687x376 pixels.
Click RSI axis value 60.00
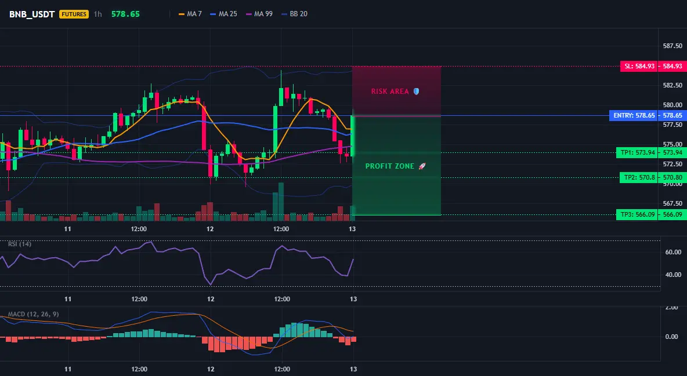[x=674, y=252]
